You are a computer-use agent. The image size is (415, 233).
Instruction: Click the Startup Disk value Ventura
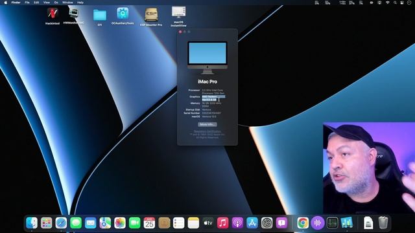[x=206, y=109]
